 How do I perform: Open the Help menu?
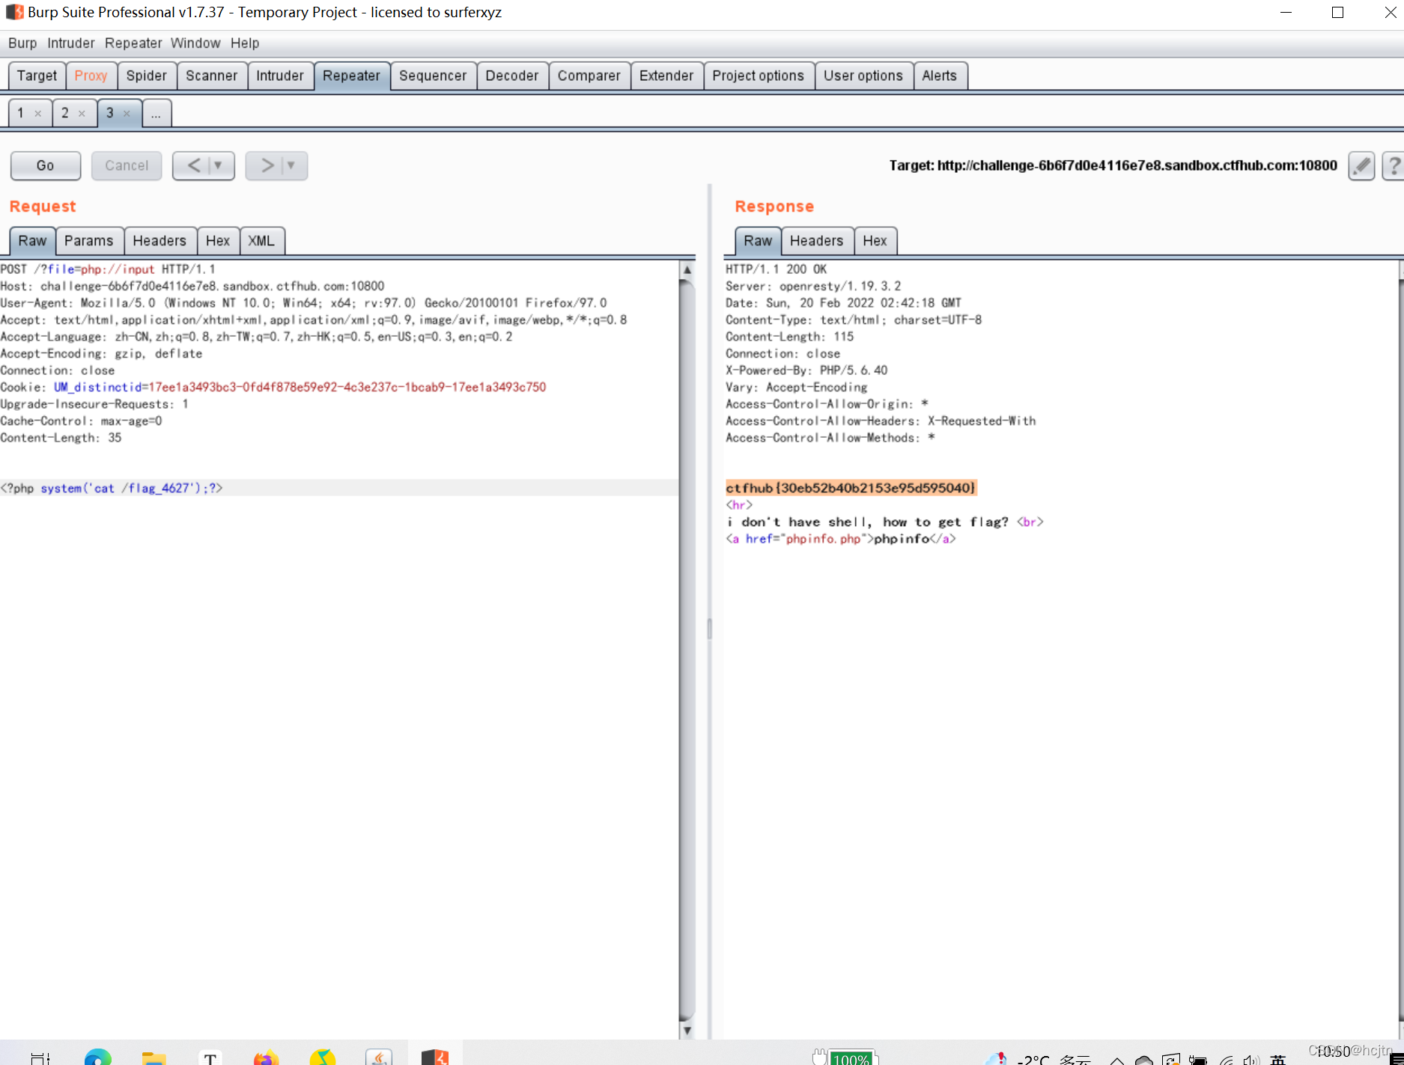(x=245, y=43)
